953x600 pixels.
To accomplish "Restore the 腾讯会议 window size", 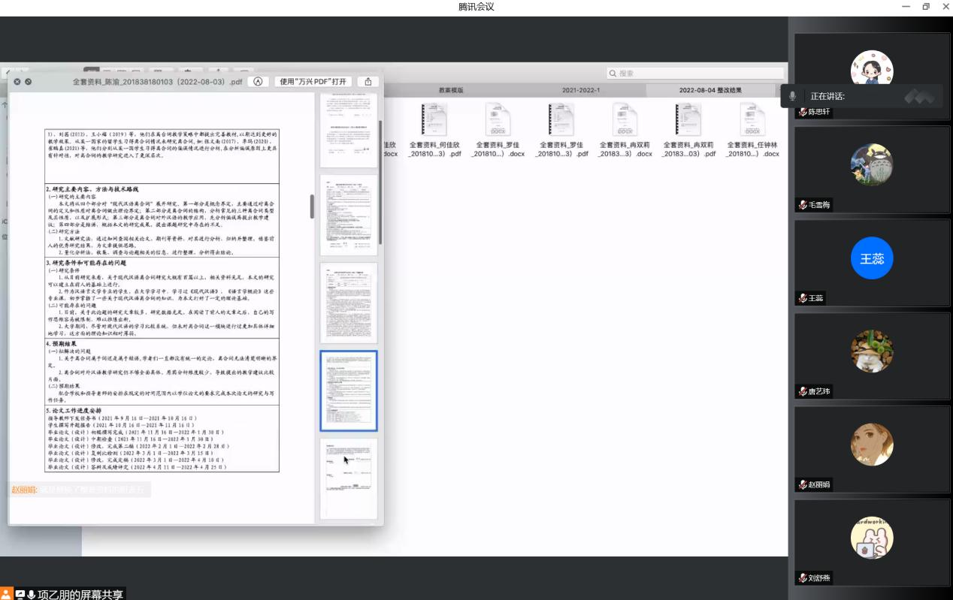I will pos(926,7).
